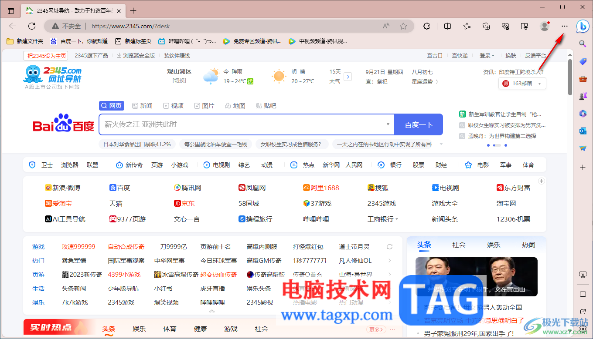Switch to the 娱乐 news panel tab

(494, 245)
